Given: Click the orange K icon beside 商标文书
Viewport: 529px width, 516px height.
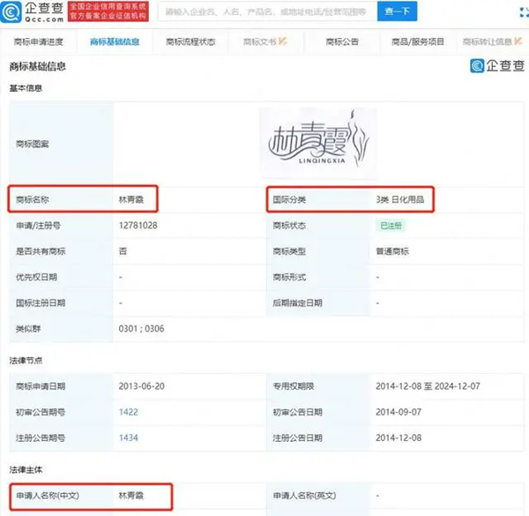Looking at the screenshot, I should click(x=283, y=42).
